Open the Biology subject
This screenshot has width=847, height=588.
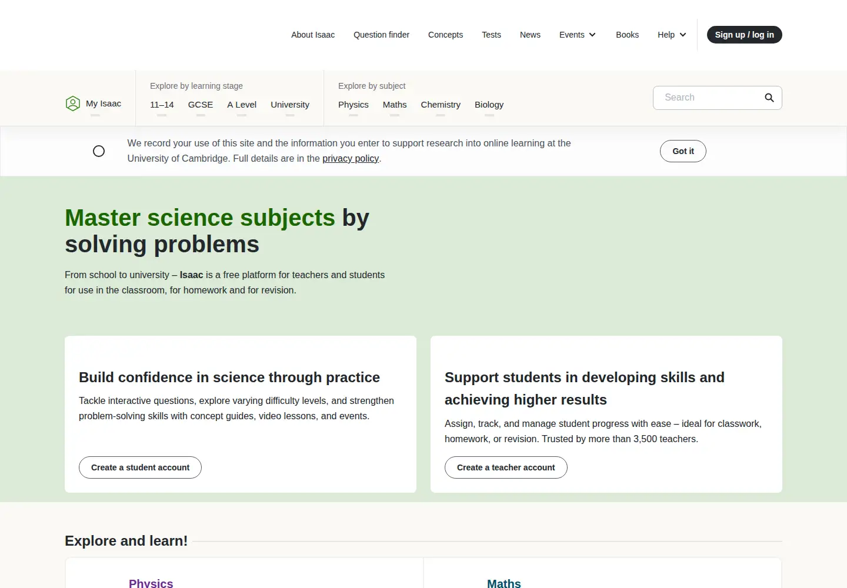point(489,105)
